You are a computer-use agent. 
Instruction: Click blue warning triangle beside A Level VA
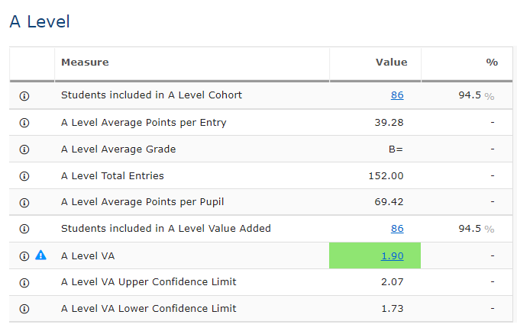41,255
